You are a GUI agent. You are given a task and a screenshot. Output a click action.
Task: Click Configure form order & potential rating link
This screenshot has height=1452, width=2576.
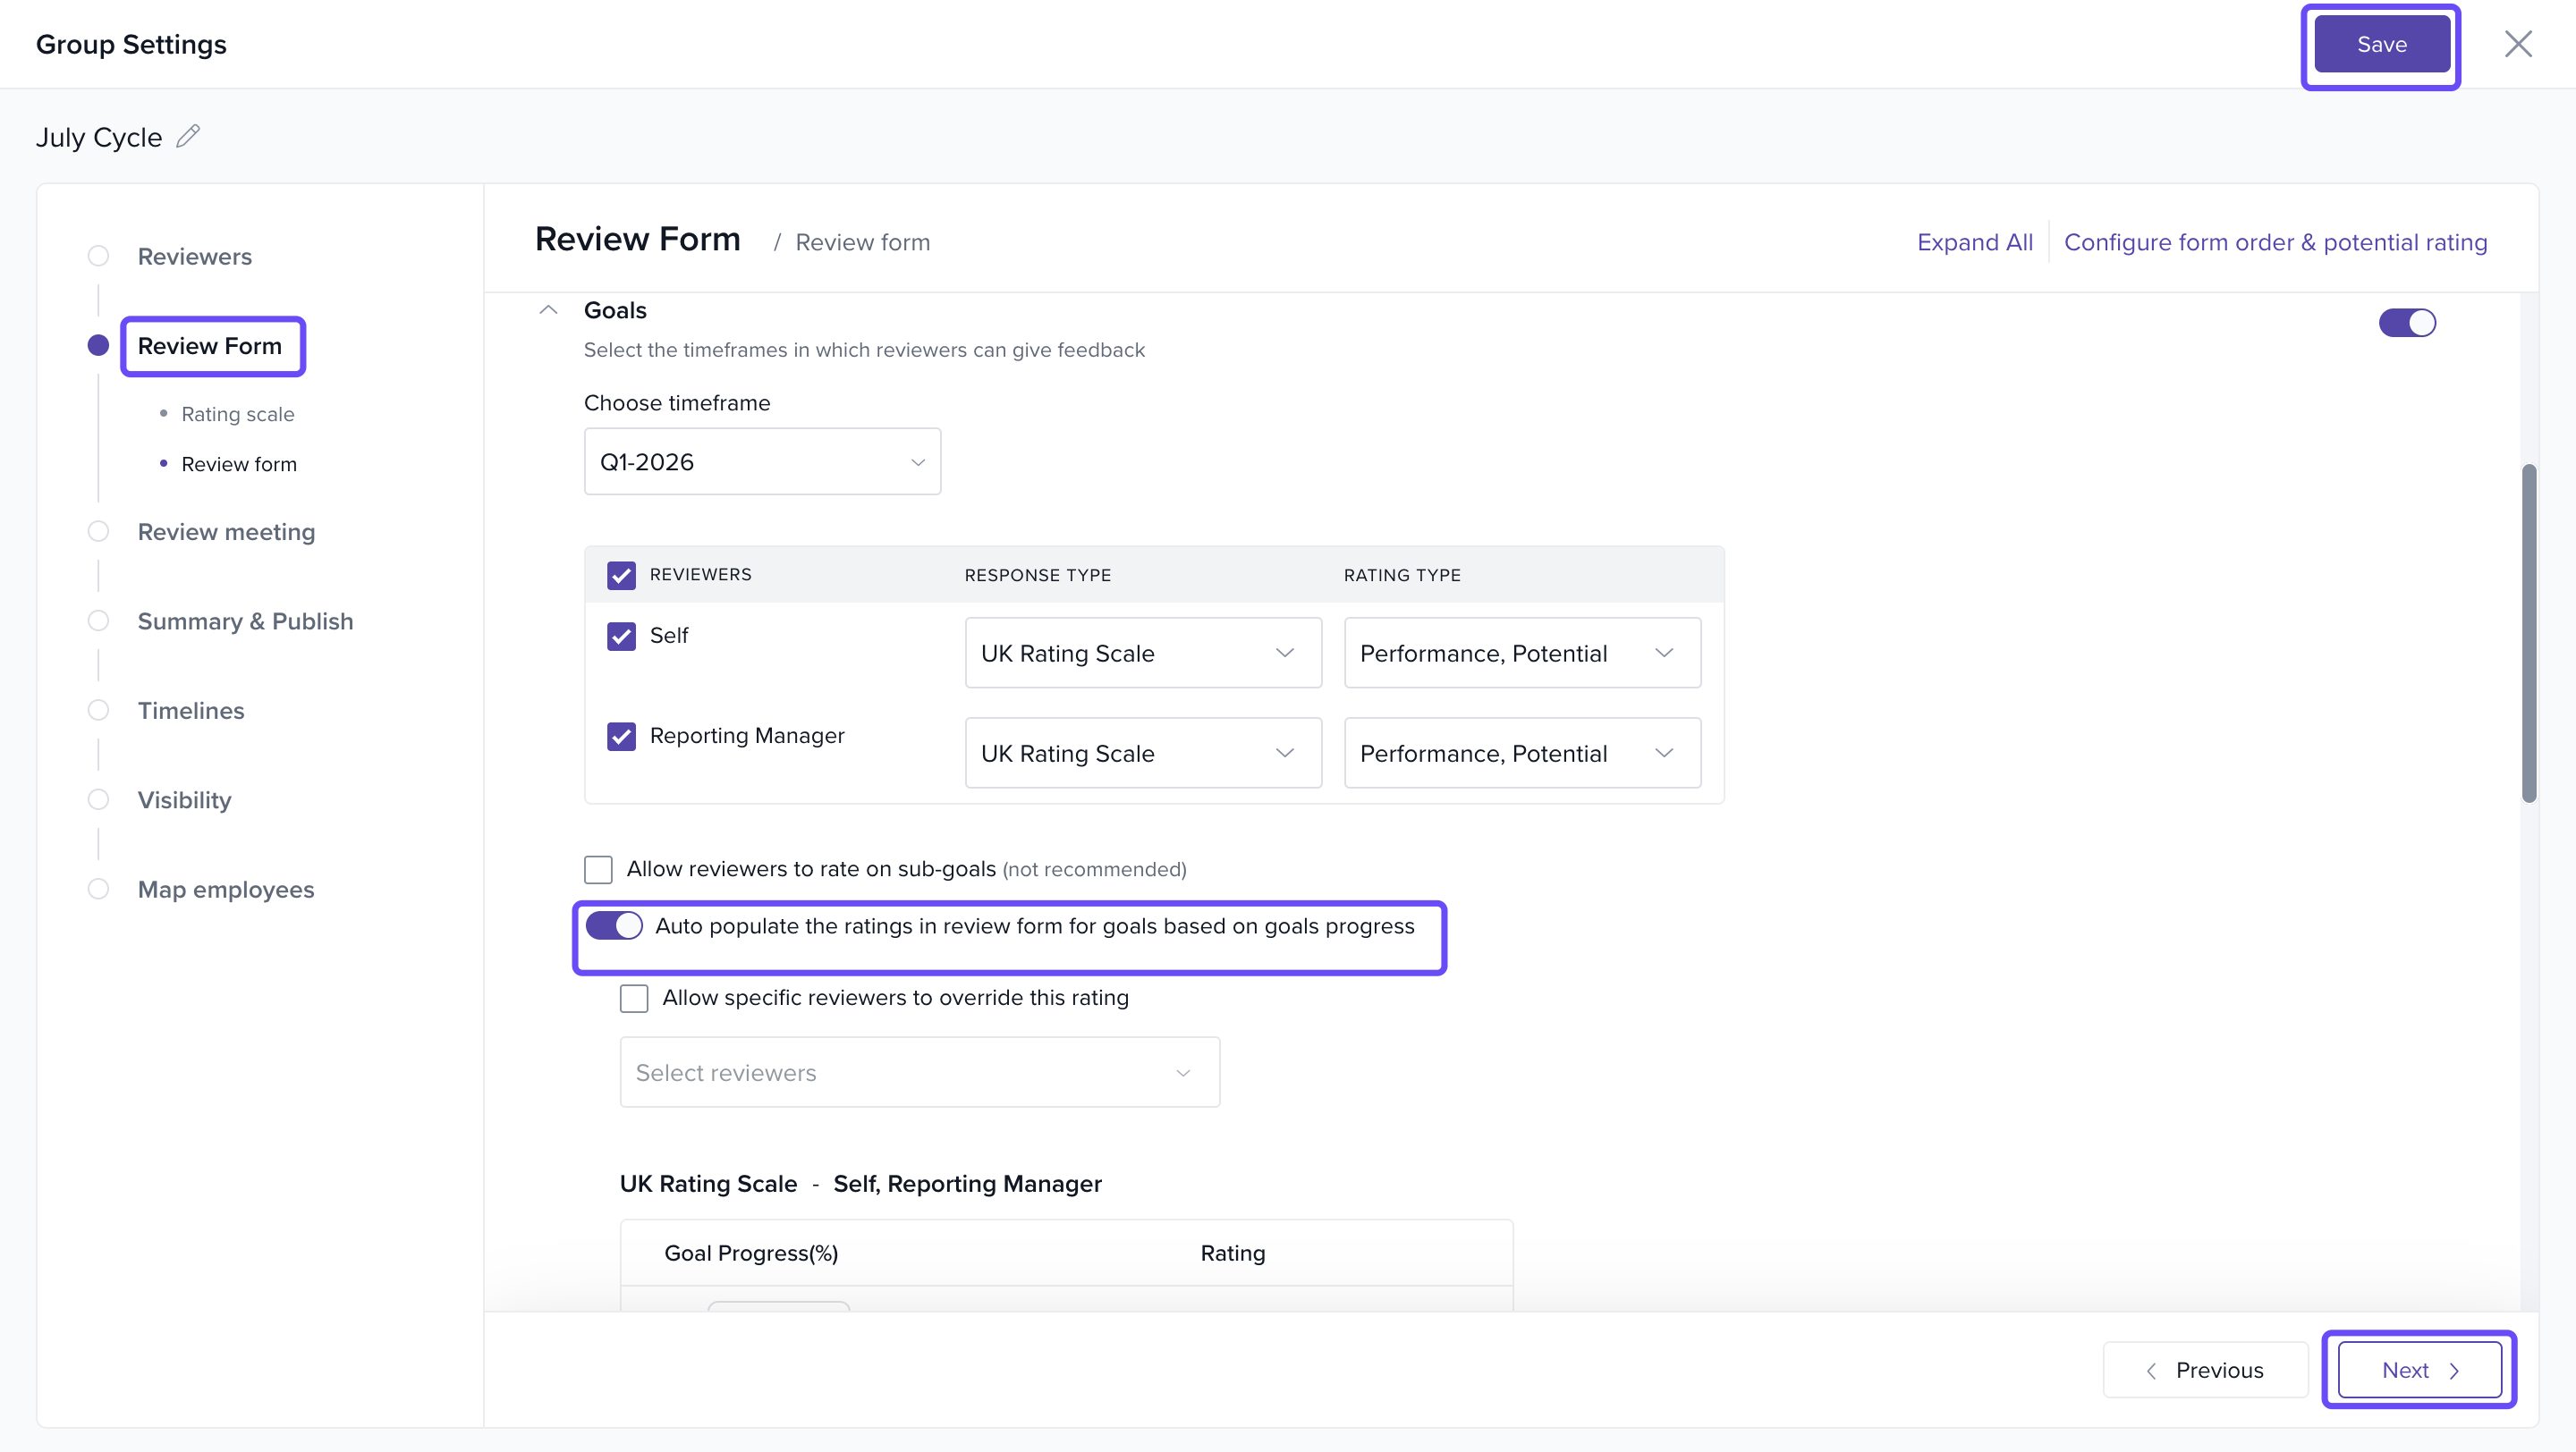pyautogui.click(x=2275, y=241)
